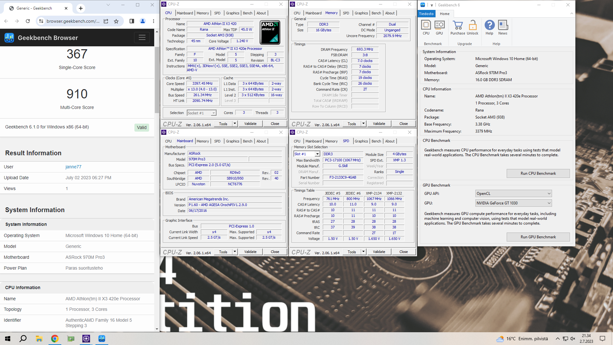Screen dimensions: 613x345
Task: Open About tab in bottom-left CPU-Z window
Action: (261, 141)
